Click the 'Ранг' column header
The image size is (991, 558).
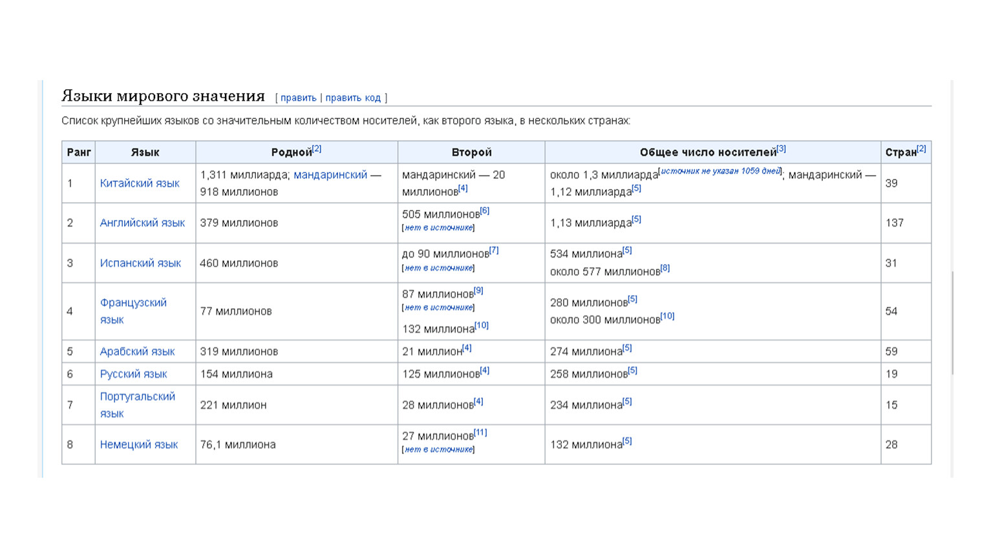coord(79,152)
